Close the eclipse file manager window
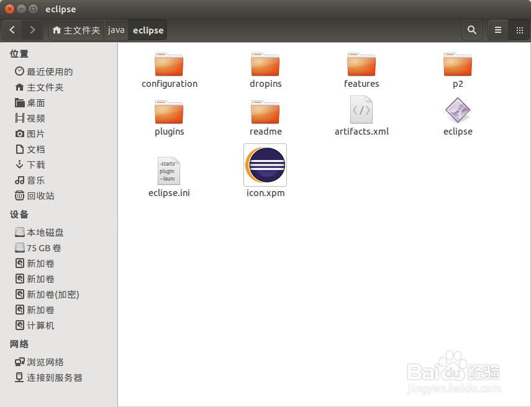This screenshot has height=407, width=531. coord(9,9)
